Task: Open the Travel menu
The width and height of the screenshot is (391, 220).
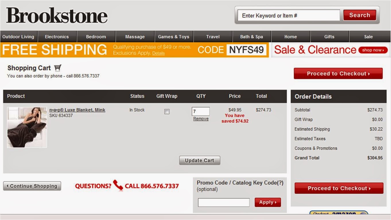Action: click(213, 37)
